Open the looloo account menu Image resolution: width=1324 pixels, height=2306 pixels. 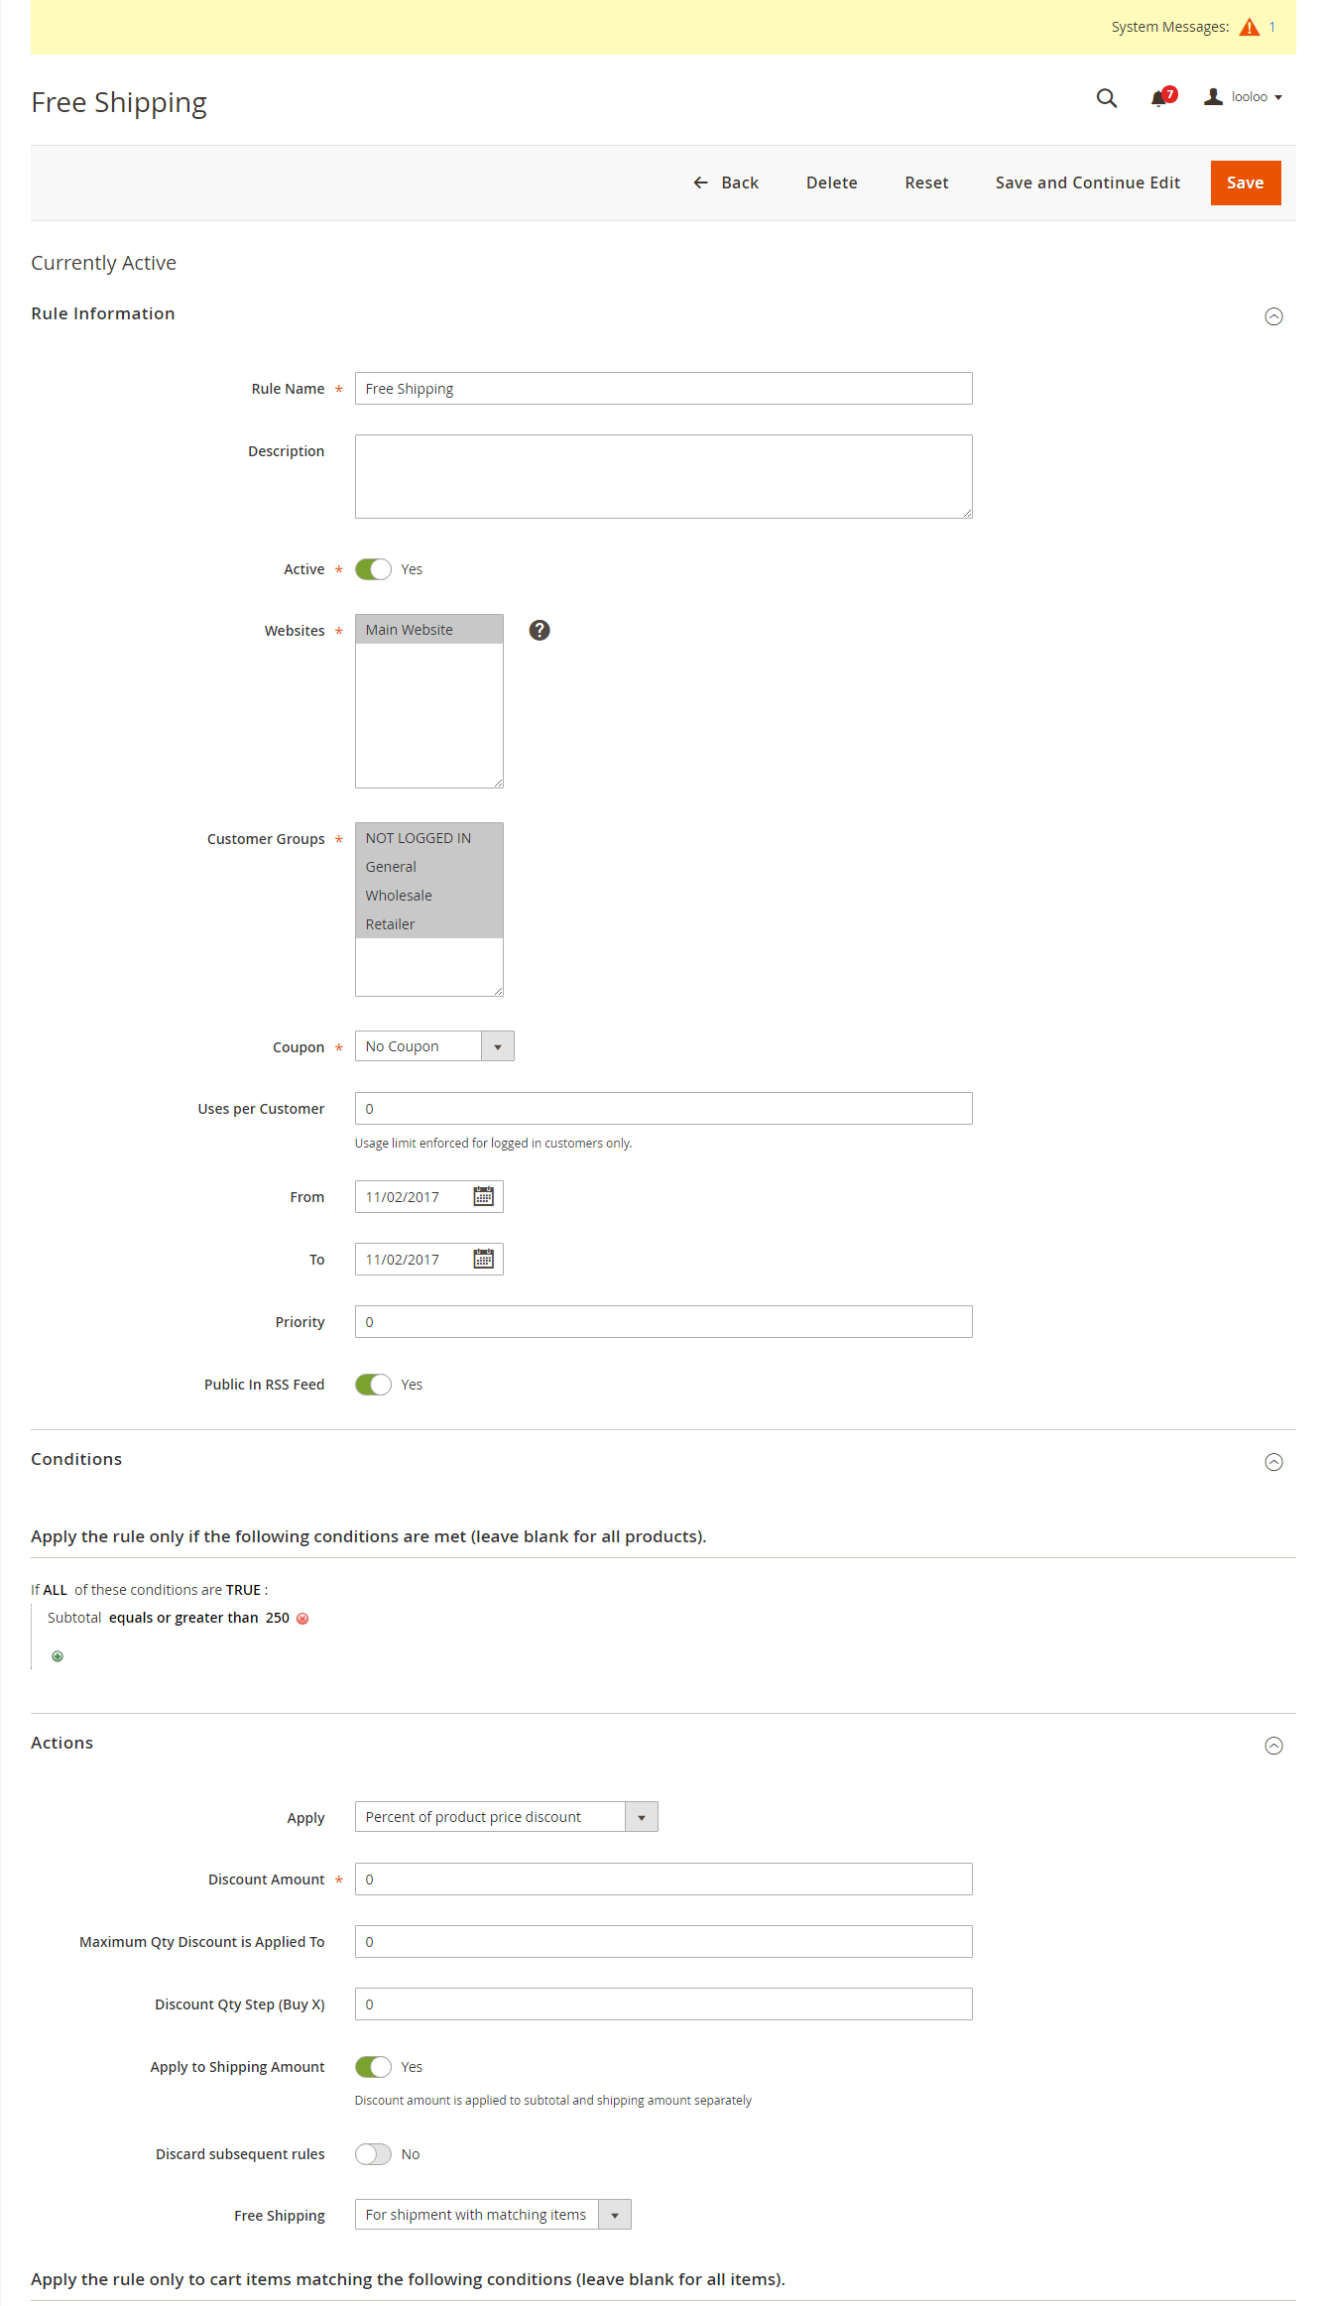(1243, 96)
